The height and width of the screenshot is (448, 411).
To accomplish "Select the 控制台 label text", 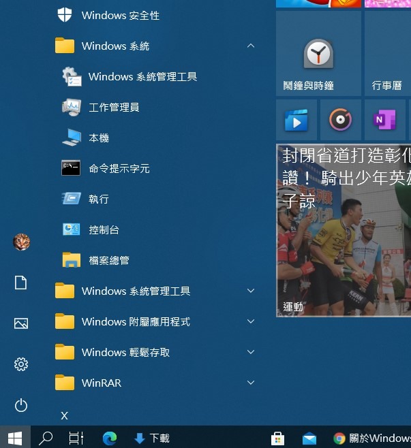I will [104, 229].
